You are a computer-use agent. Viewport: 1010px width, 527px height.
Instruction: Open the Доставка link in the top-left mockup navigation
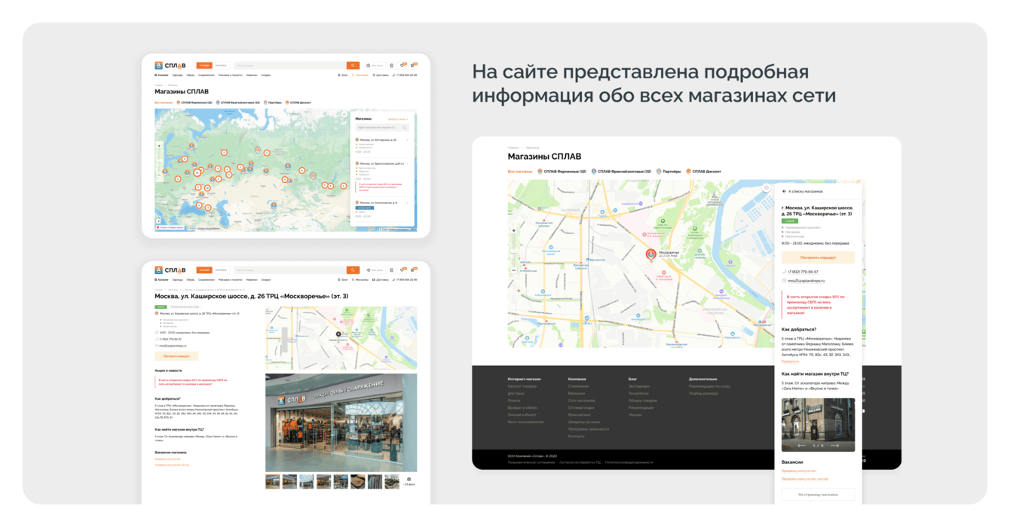381,75
